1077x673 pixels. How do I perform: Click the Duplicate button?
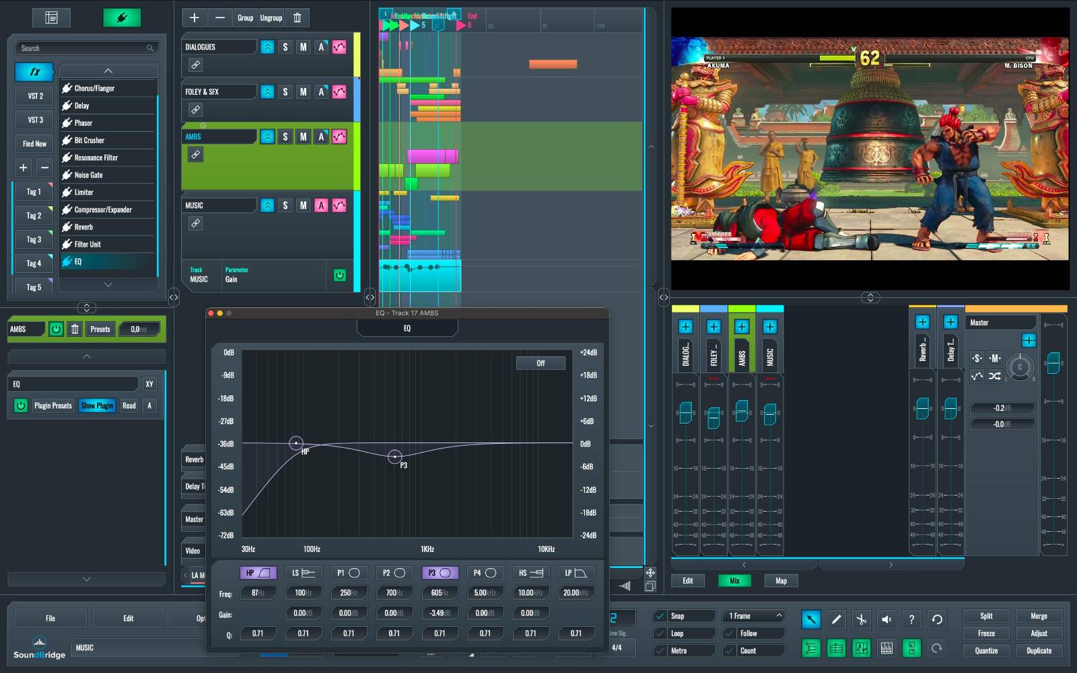pos(1039,651)
